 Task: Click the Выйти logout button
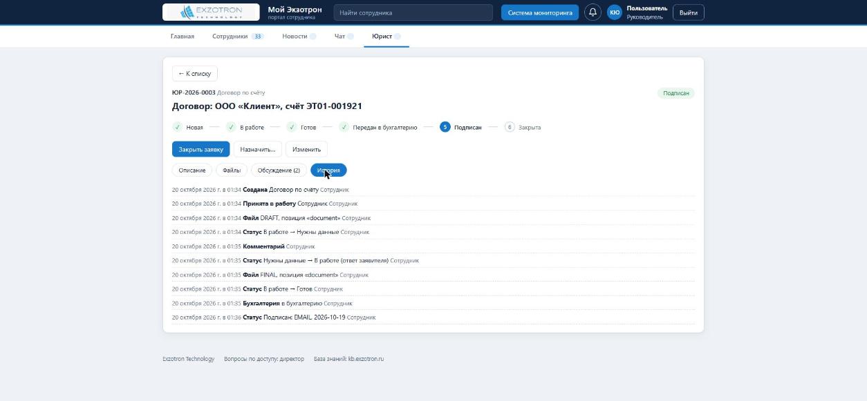point(688,12)
